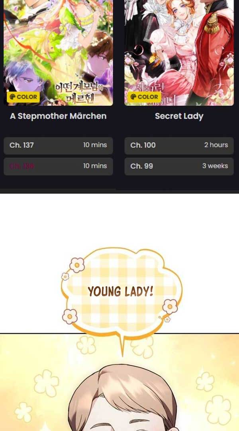Open the A Stepmother Märchen cover thumbnail
Image resolution: width=239 pixels, height=431 pixels.
58,53
